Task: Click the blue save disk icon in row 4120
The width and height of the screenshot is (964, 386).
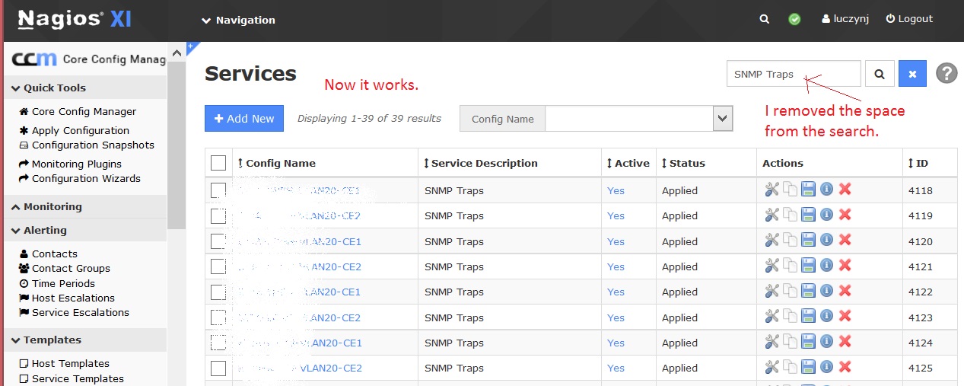Action: [x=808, y=241]
